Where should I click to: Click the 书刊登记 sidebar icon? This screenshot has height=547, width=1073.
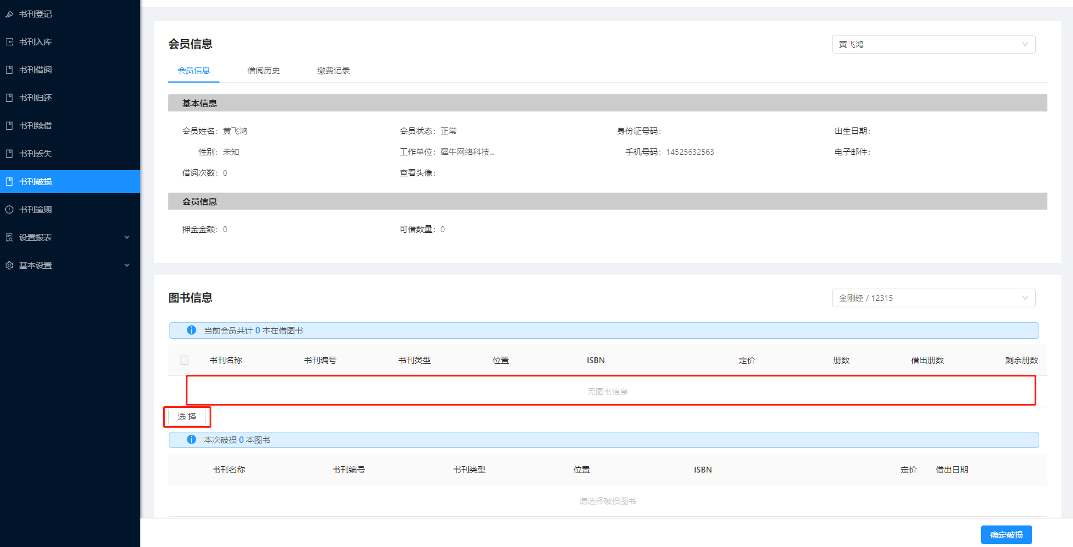(x=9, y=14)
